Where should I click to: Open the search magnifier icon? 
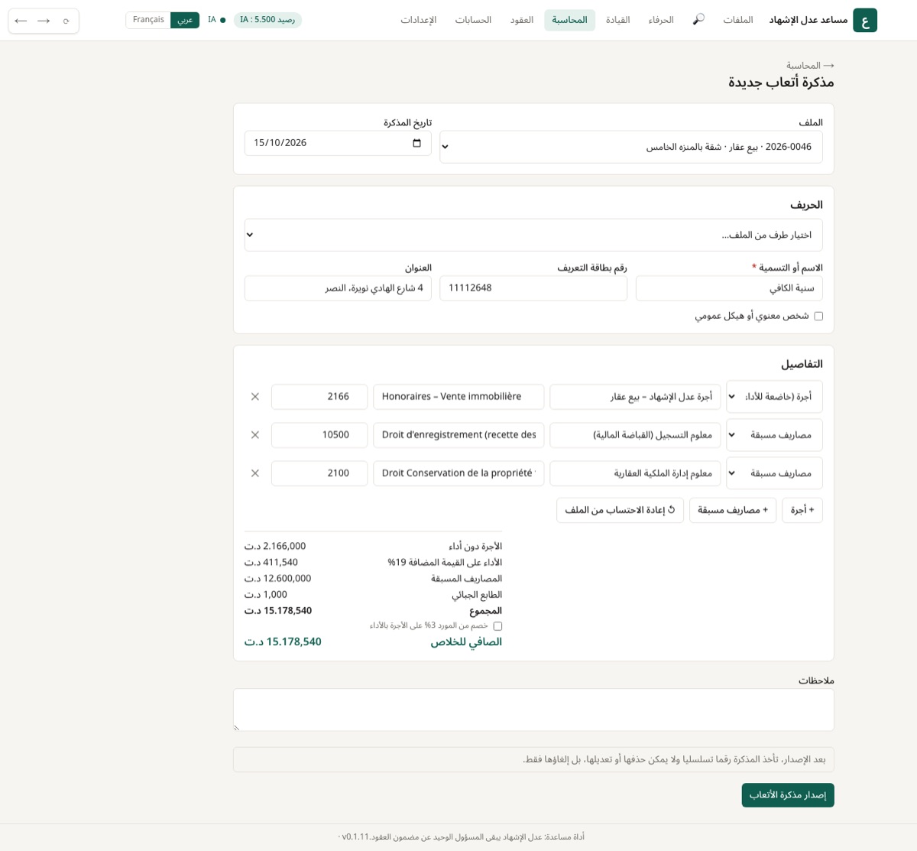698,20
